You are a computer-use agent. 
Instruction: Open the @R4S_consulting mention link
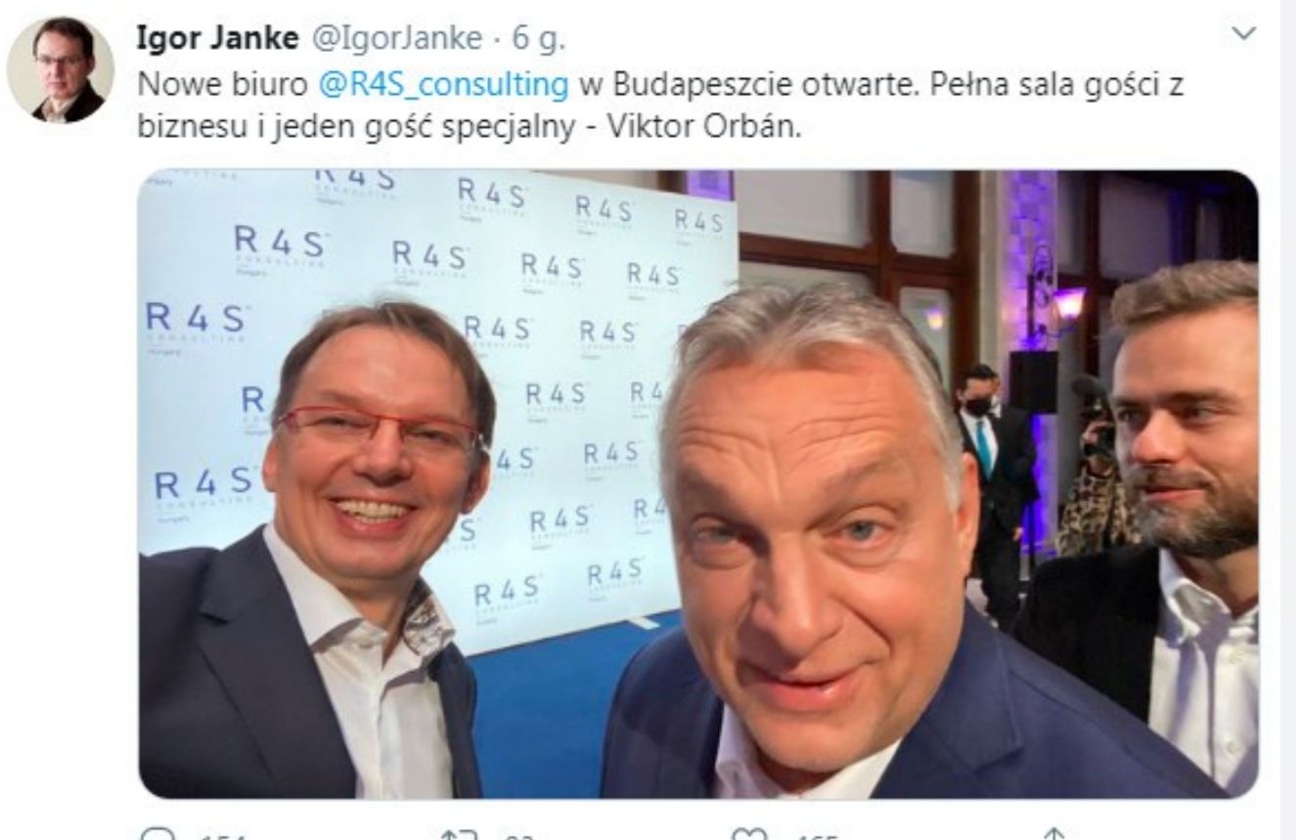point(444,84)
